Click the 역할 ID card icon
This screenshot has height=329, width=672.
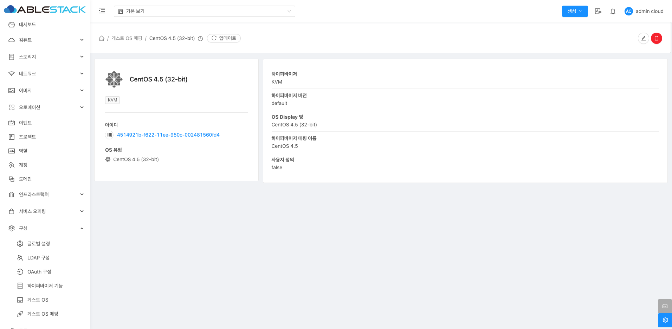tap(12, 151)
